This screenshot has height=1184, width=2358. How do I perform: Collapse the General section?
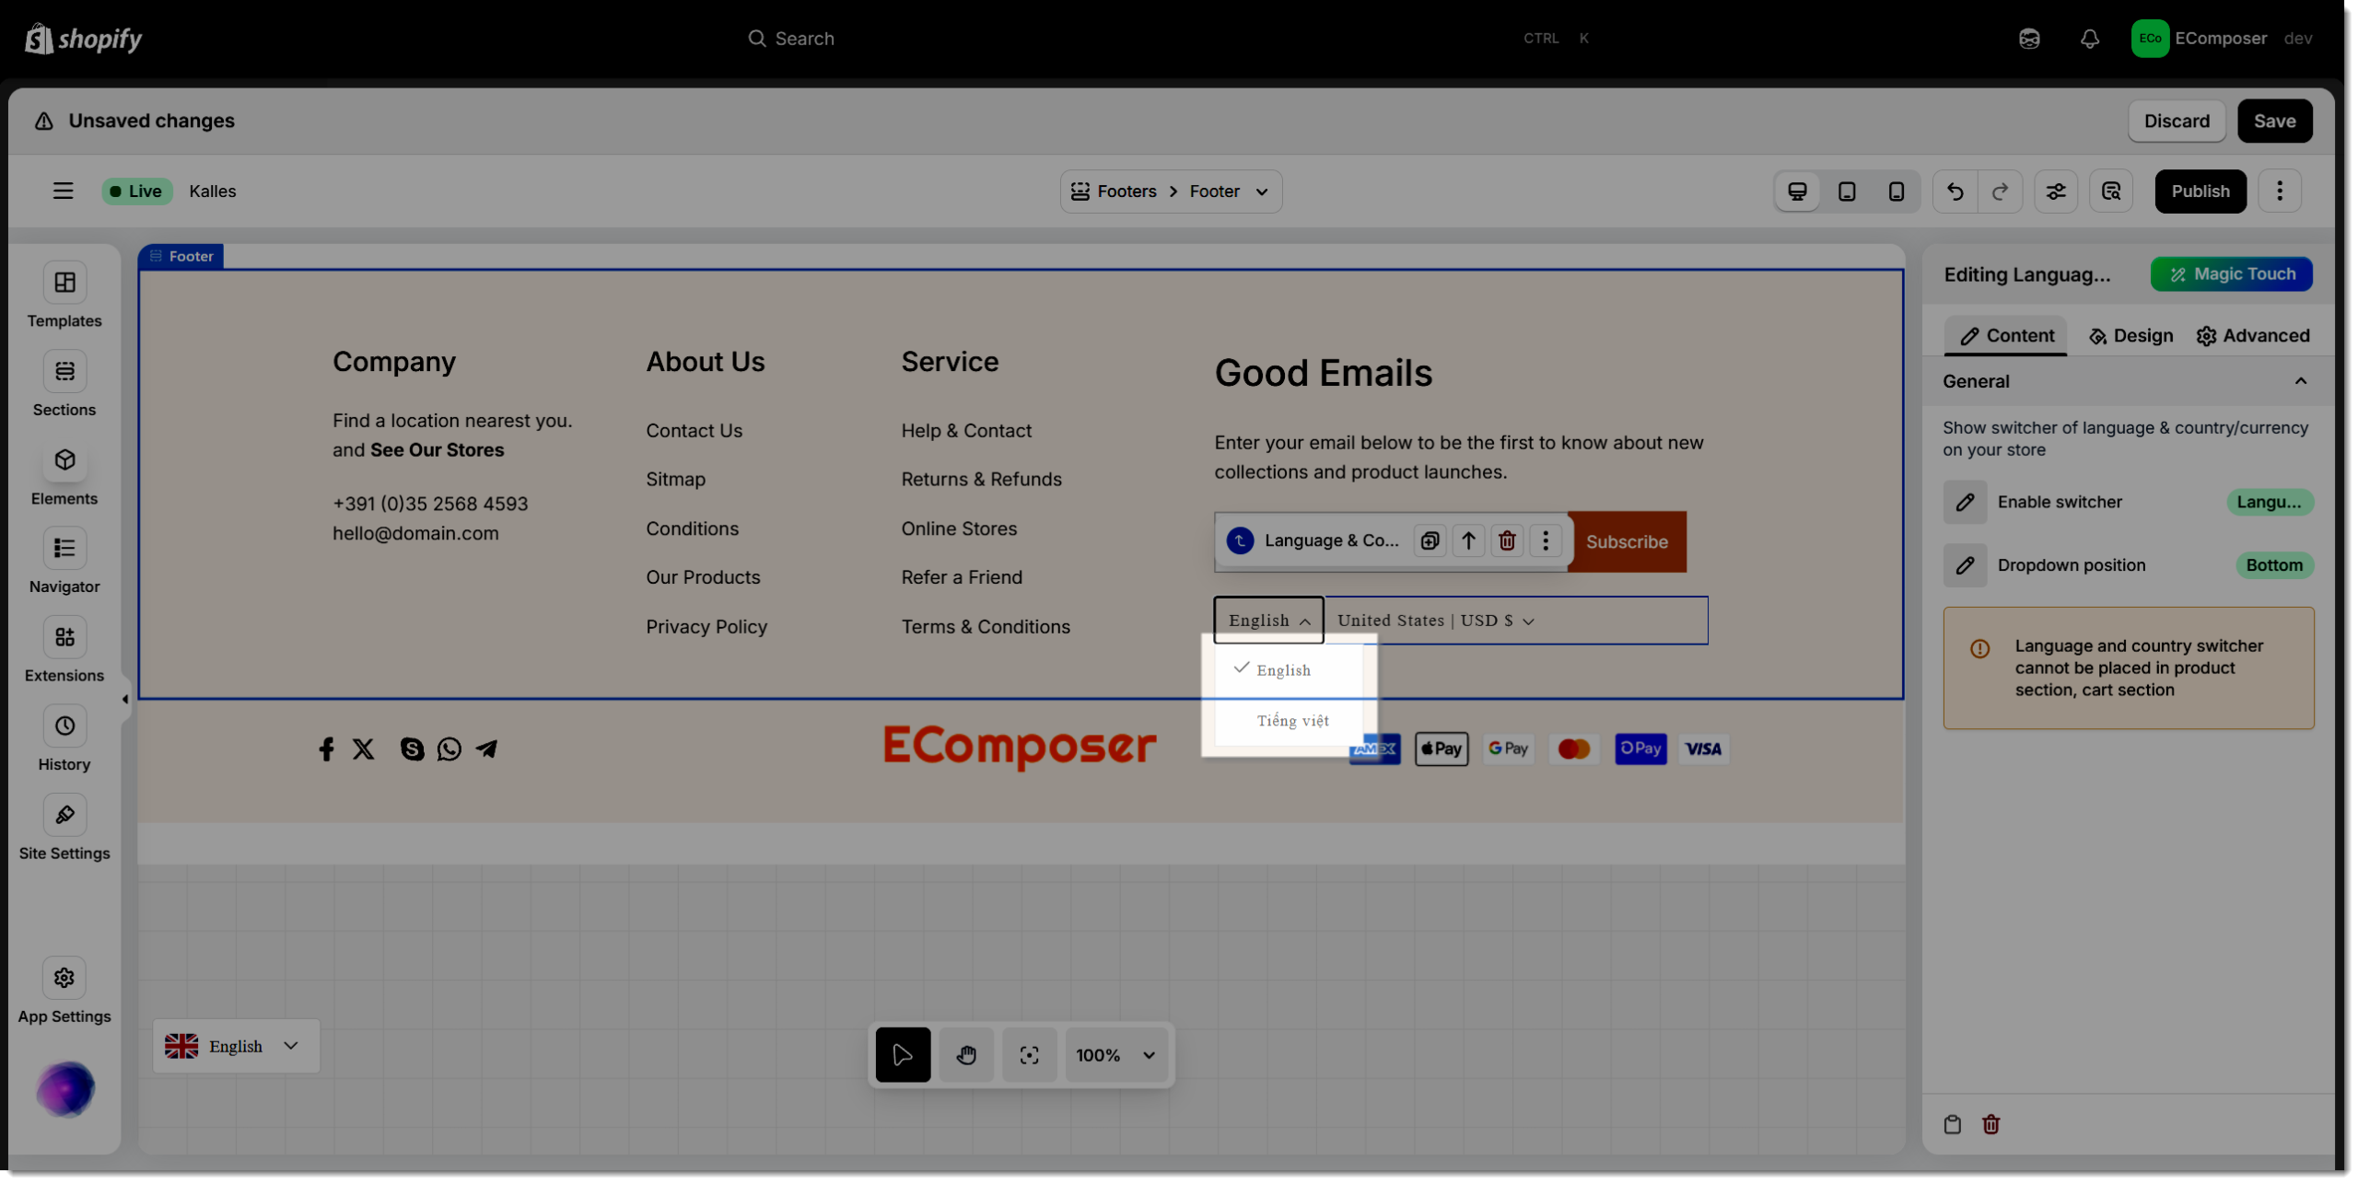coord(2300,381)
